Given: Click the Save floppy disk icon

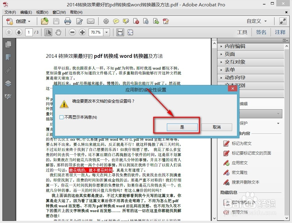Looking at the screenshot, I should pyautogui.click(x=56, y=21).
